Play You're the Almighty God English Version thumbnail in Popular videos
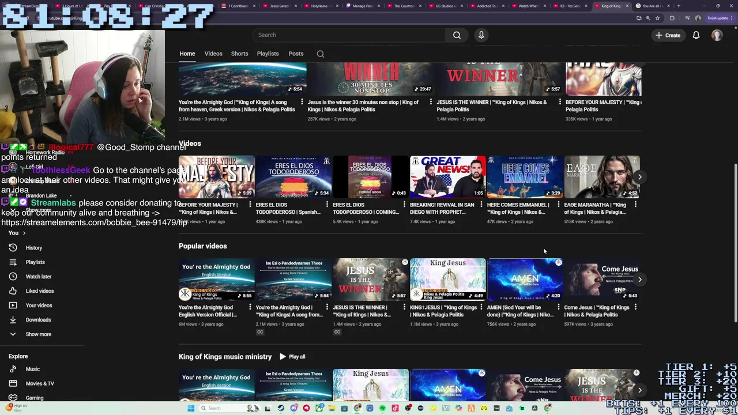738x415 pixels. tap(216, 280)
